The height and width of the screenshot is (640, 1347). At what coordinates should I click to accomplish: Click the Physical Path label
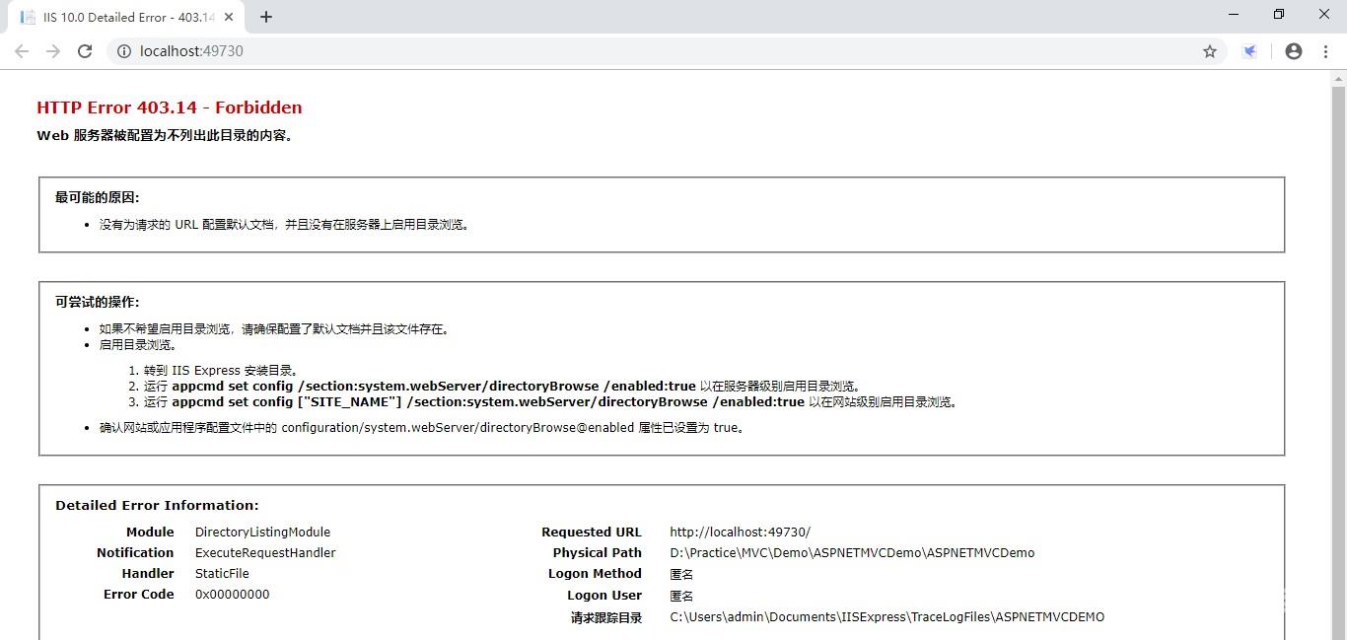(x=597, y=552)
